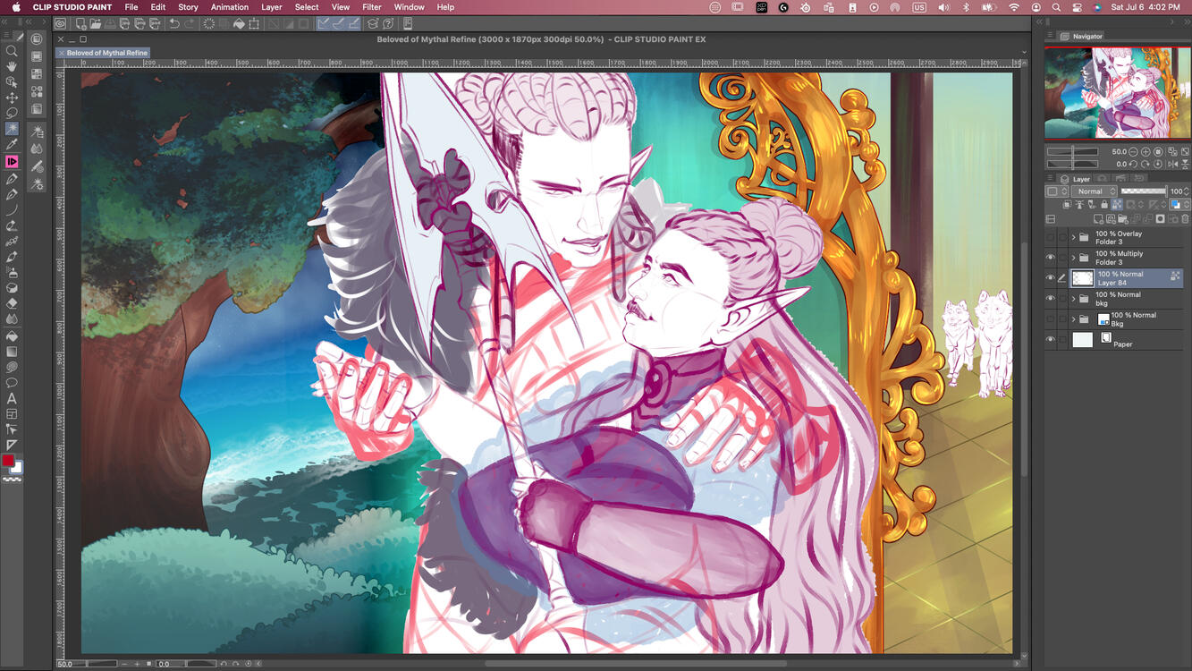The height and width of the screenshot is (671, 1192).
Task: Click the delete layer trash icon
Action: (x=1185, y=219)
